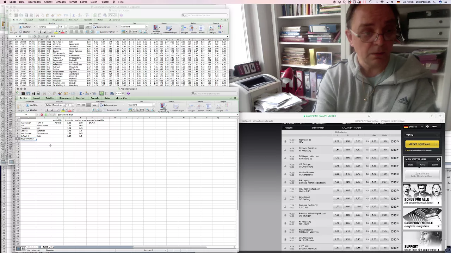This screenshot has height=253, width=451.
Task: Switch to Daten tab in back Excel window
Action: 100,20
